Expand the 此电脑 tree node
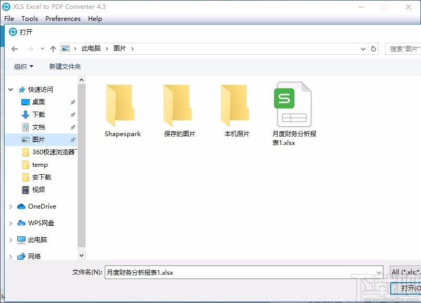 coord(11,240)
